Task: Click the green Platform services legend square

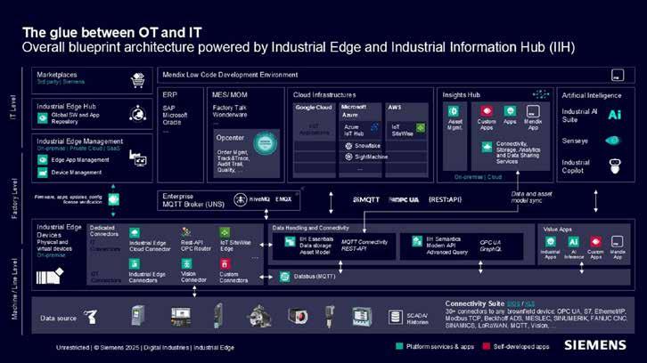Action: point(399,346)
